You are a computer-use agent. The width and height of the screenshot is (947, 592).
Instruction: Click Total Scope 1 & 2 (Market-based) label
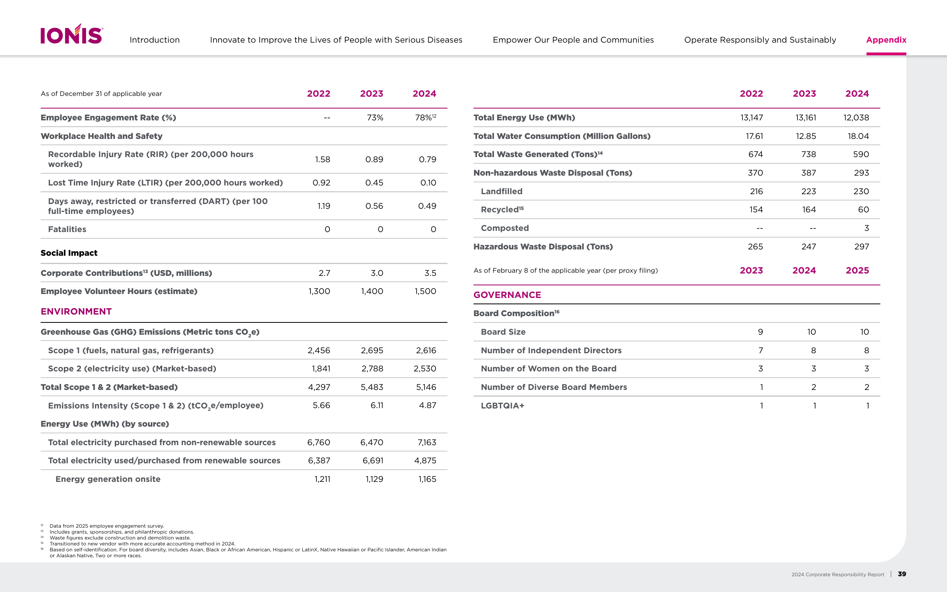109,387
